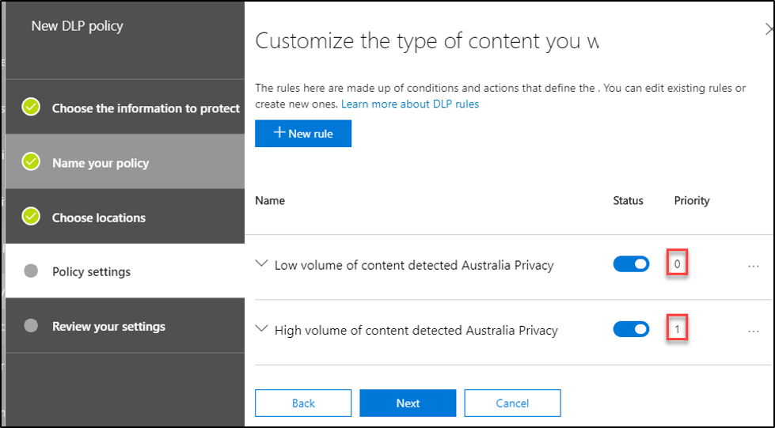
Task: Close the New DLP policy dialog
Action: pos(769,29)
